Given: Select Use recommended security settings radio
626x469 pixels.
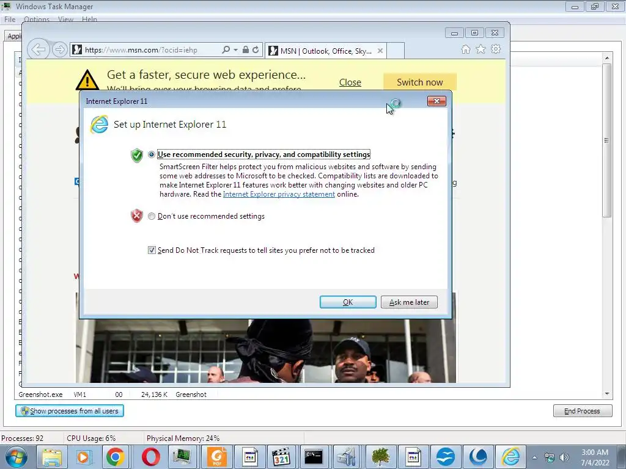Looking at the screenshot, I should pyautogui.click(x=152, y=155).
